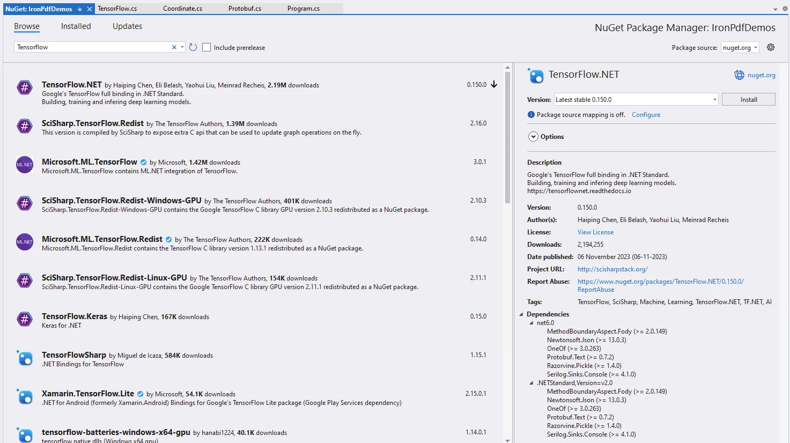Click the Razorvine.Pickle dependency under net6.0
The image size is (790, 443).
tap(584, 366)
